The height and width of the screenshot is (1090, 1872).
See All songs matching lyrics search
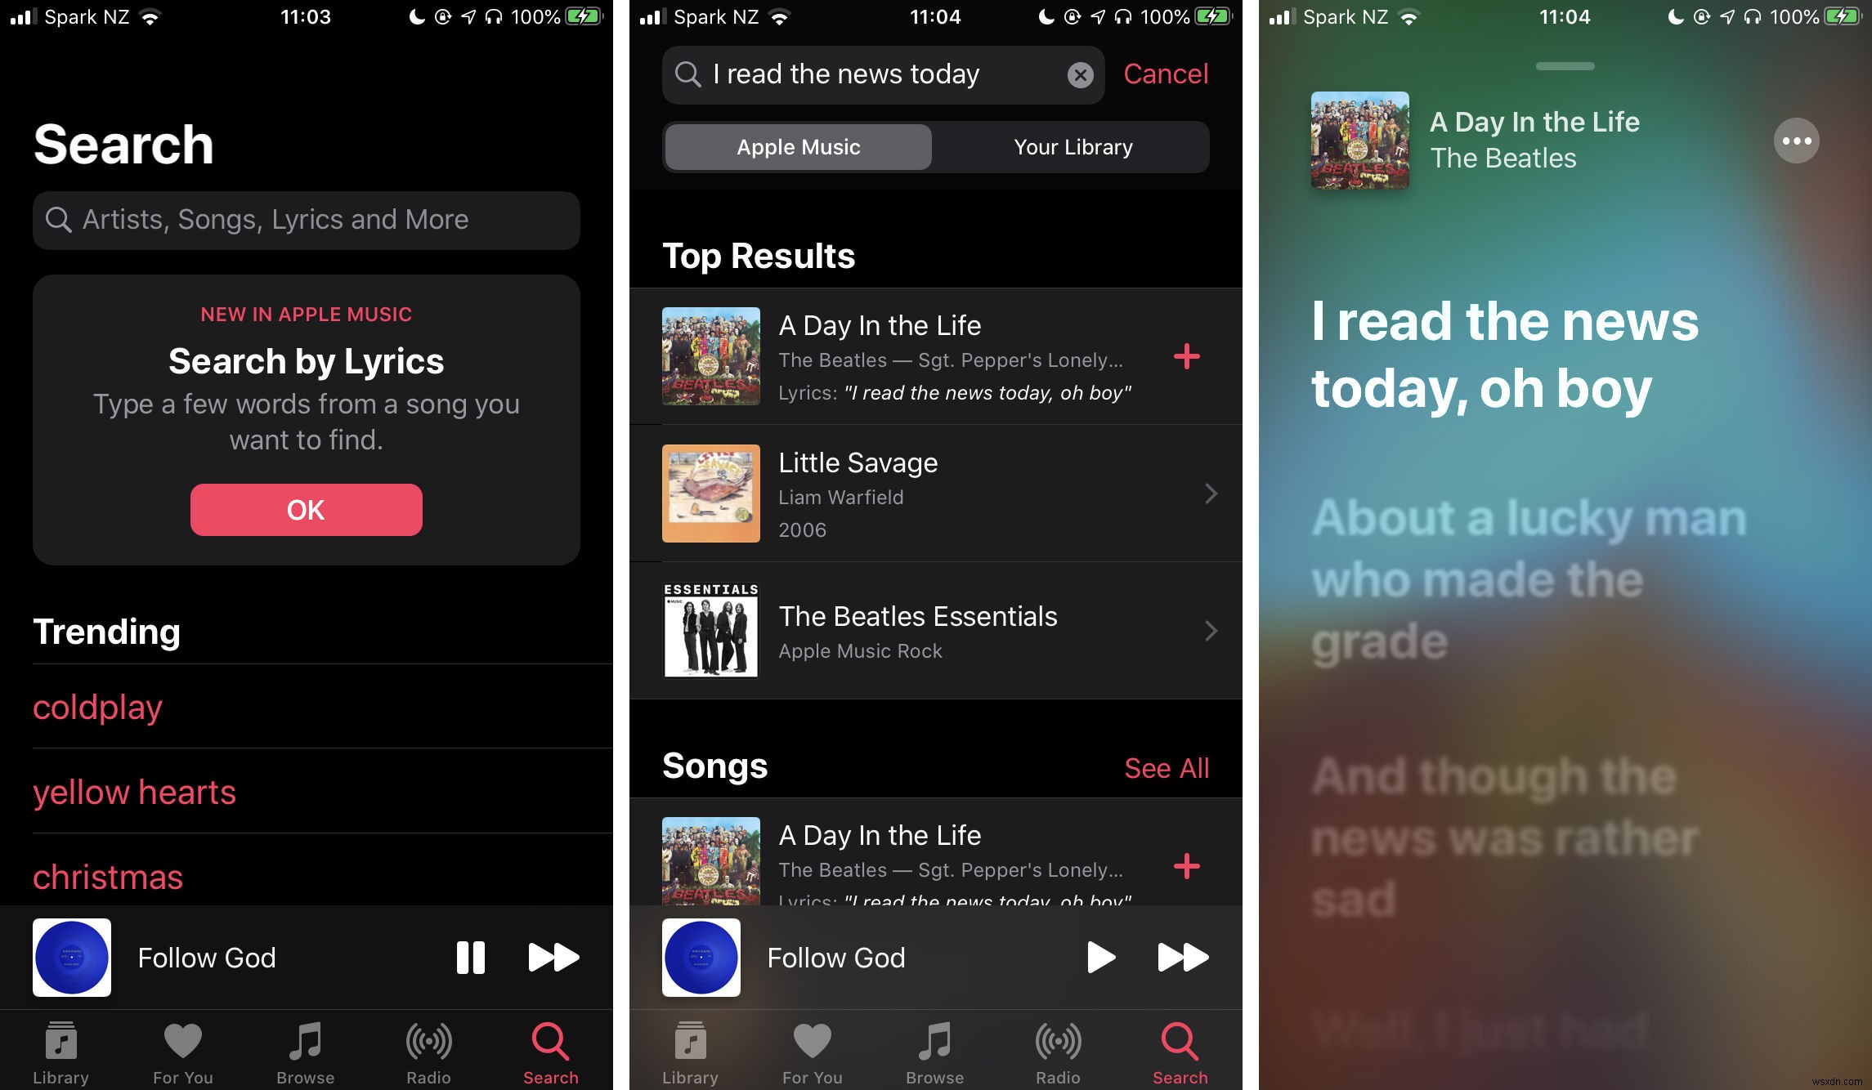click(x=1166, y=768)
